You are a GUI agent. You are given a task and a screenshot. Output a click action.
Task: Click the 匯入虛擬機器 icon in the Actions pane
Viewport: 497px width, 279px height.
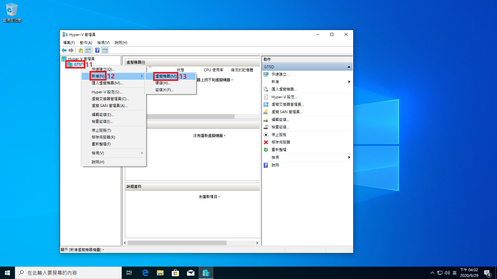click(266, 89)
